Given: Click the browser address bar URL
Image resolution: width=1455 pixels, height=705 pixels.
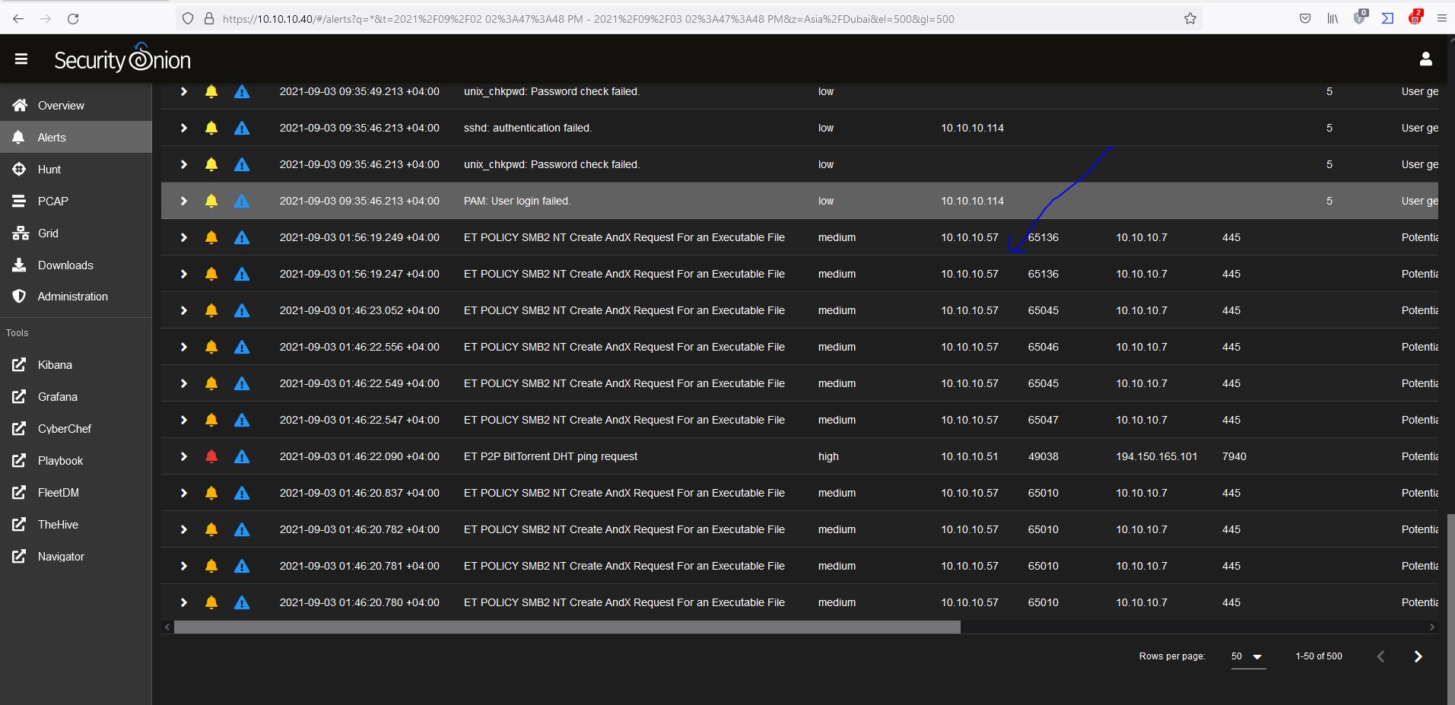Looking at the screenshot, I should (588, 19).
